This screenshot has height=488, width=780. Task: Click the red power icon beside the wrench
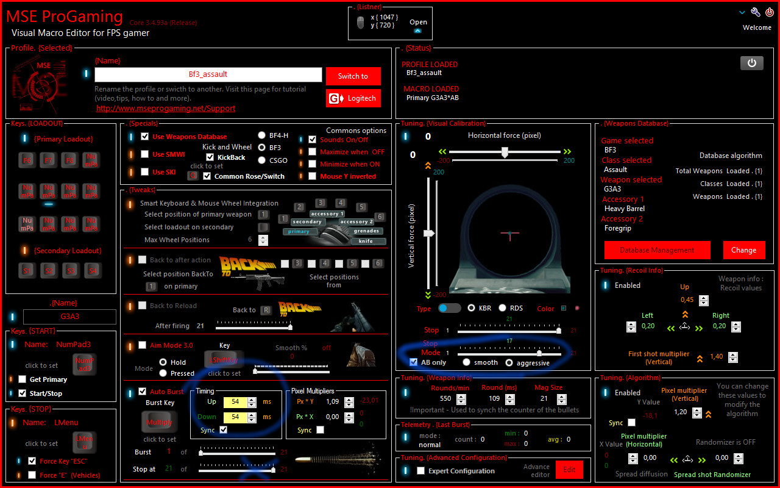coord(769,12)
